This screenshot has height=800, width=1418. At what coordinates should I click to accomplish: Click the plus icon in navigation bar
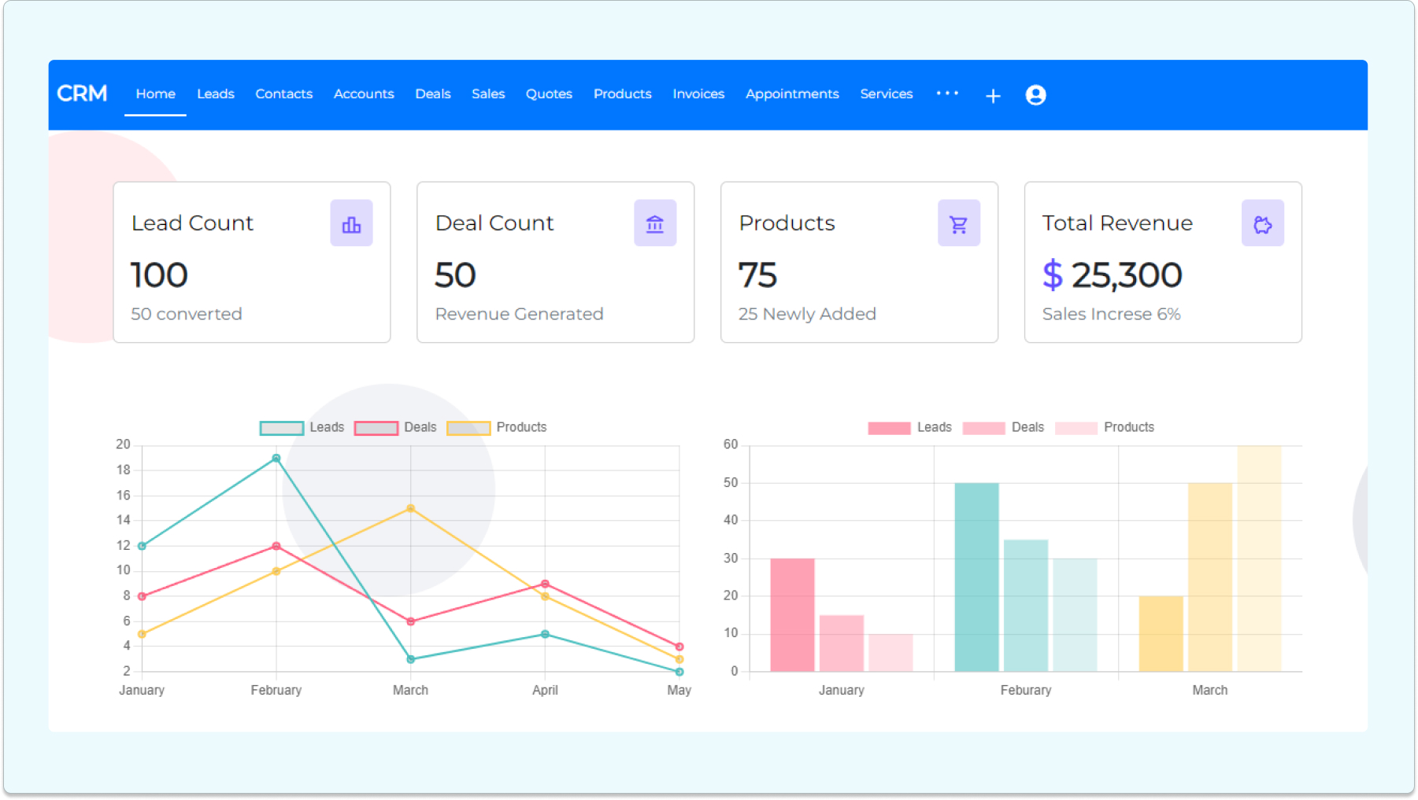pyautogui.click(x=993, y=96)
